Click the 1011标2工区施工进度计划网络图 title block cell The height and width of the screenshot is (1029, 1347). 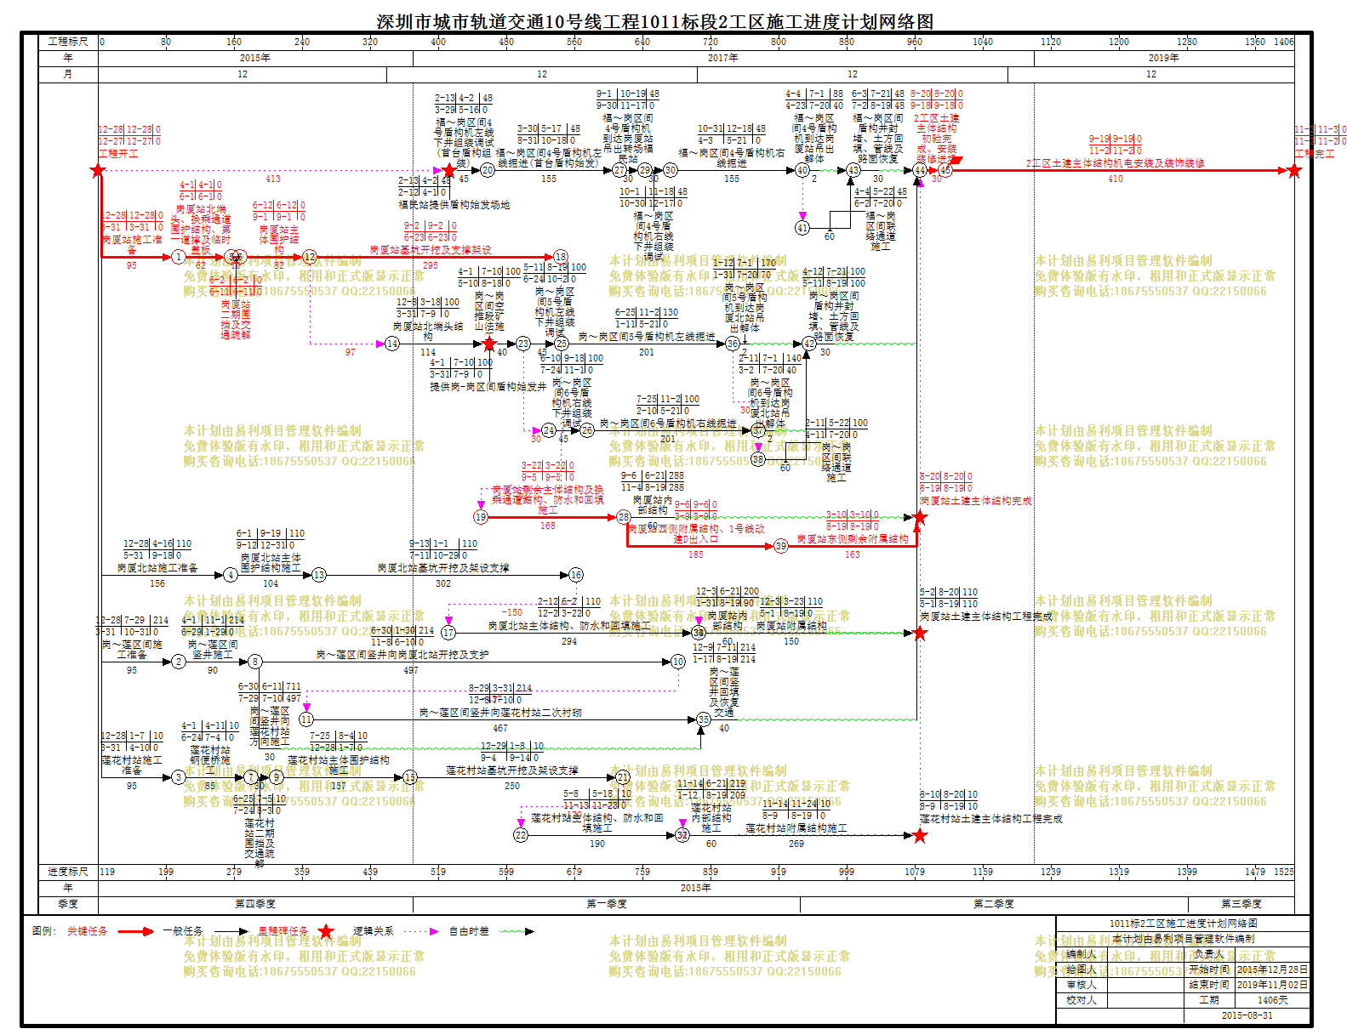pos(1183,924)
